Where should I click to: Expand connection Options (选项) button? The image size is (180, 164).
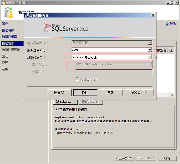click(x=139, y=93)
